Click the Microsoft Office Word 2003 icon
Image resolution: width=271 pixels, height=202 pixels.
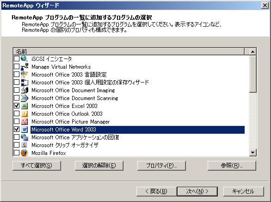point(24,130)
